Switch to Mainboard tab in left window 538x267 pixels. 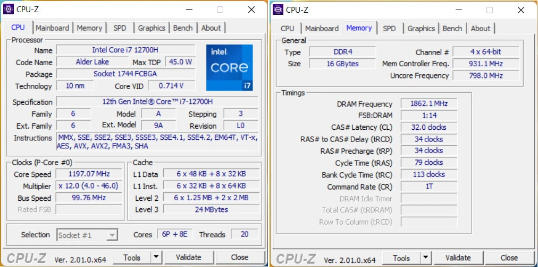click(52, 28)
